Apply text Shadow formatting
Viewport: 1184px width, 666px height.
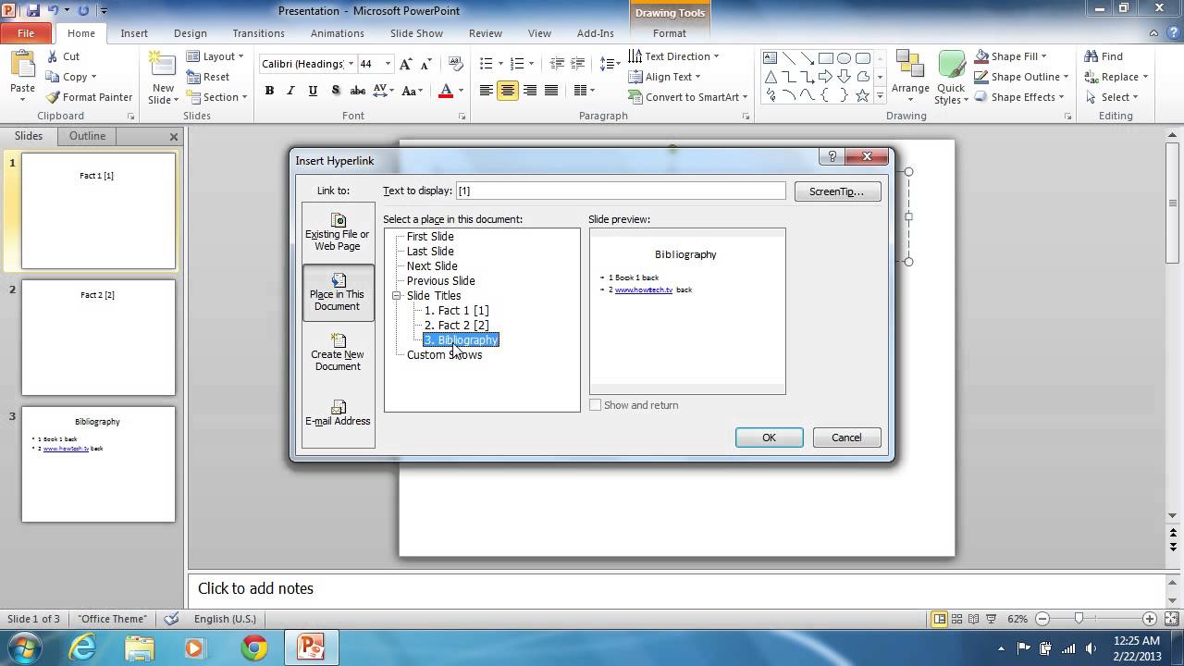335,91
